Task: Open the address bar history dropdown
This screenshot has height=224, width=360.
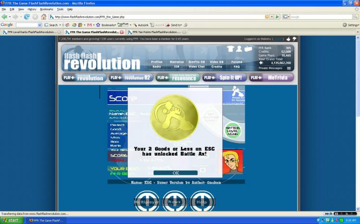Action: (272, 17)
